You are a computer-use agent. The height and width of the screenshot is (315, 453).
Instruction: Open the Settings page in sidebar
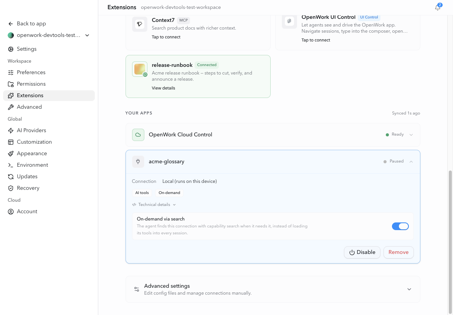(49, 49)
